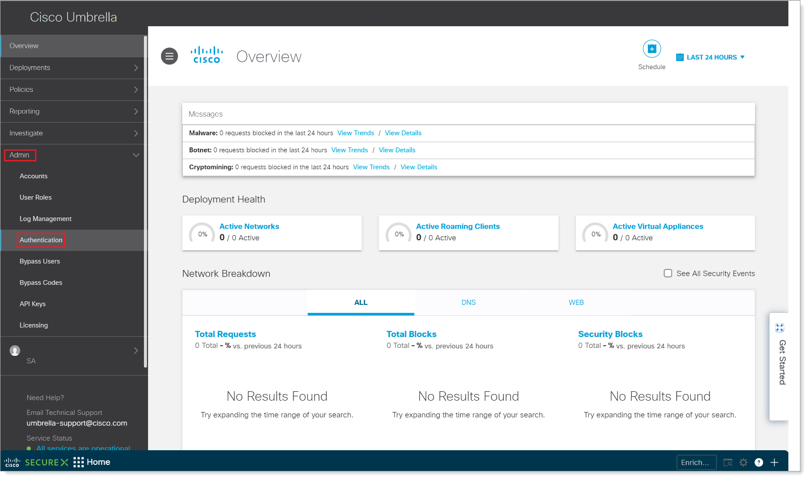Click the Investigate menu label
This screenshot has height=479, width=808.
[26, 133]
